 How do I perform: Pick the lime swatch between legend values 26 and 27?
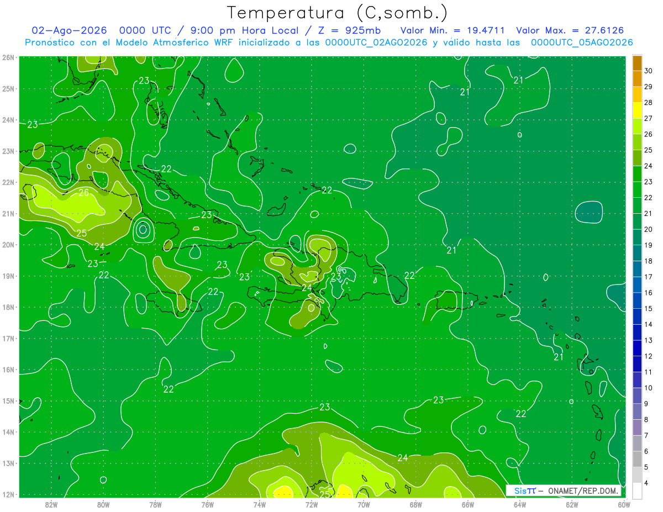637,126
